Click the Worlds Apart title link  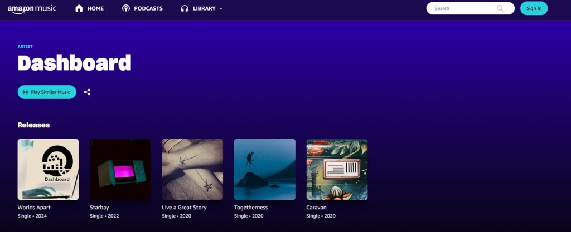pos(34,208)
